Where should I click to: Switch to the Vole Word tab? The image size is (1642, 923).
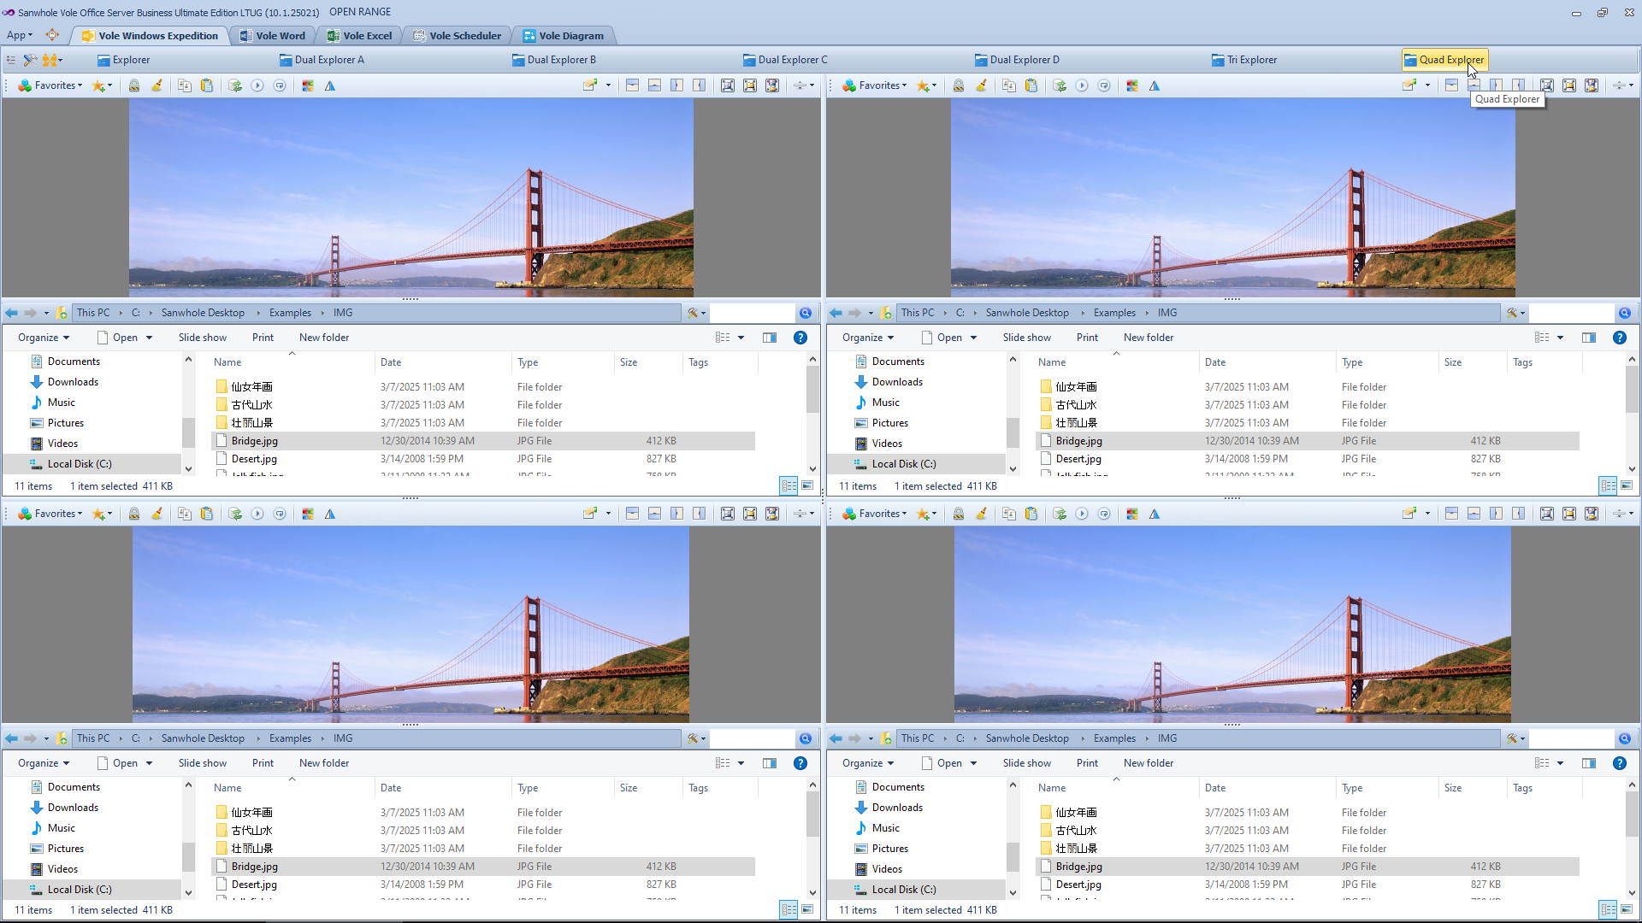click(273, 36)
